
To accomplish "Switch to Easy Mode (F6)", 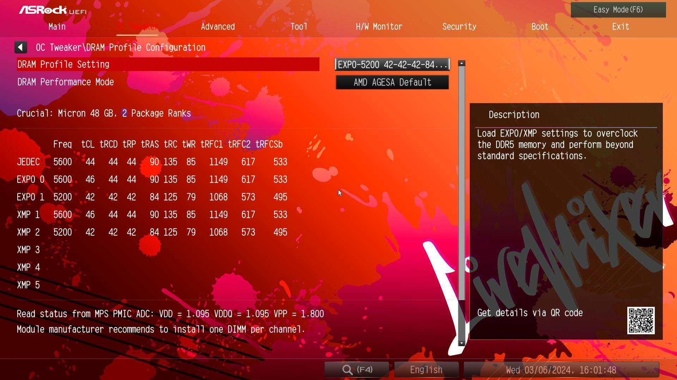I will click(618, 10).
